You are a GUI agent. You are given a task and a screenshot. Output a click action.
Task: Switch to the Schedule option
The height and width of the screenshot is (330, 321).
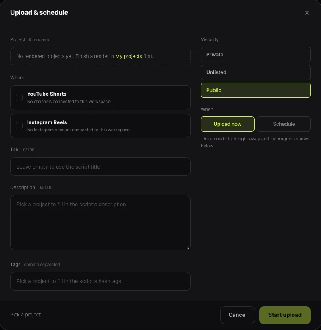[284, 124]
